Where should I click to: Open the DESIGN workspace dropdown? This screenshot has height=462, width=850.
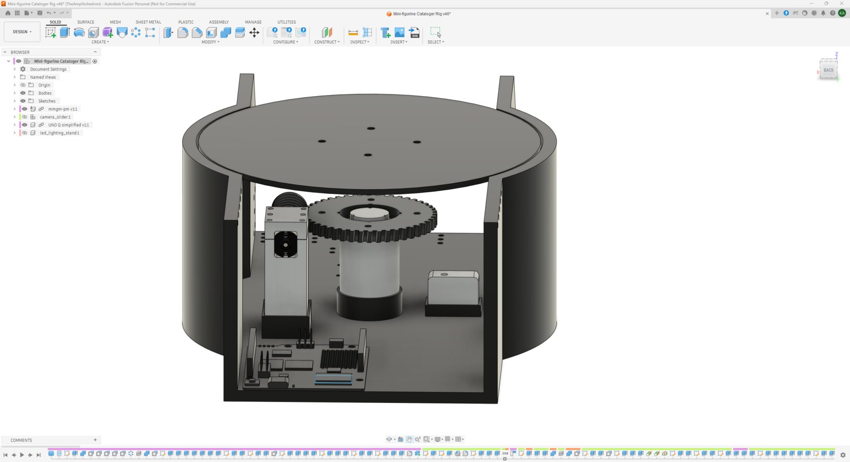[22, 32]
